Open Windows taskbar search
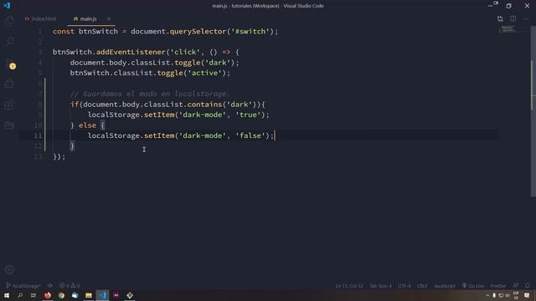This screenshot has width=536, height=301. [20, 295]
